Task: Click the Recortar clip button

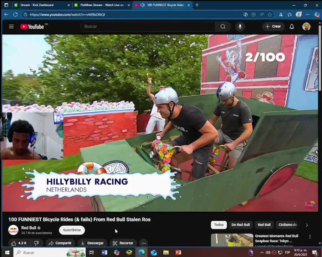Action: tap(123, 243)
